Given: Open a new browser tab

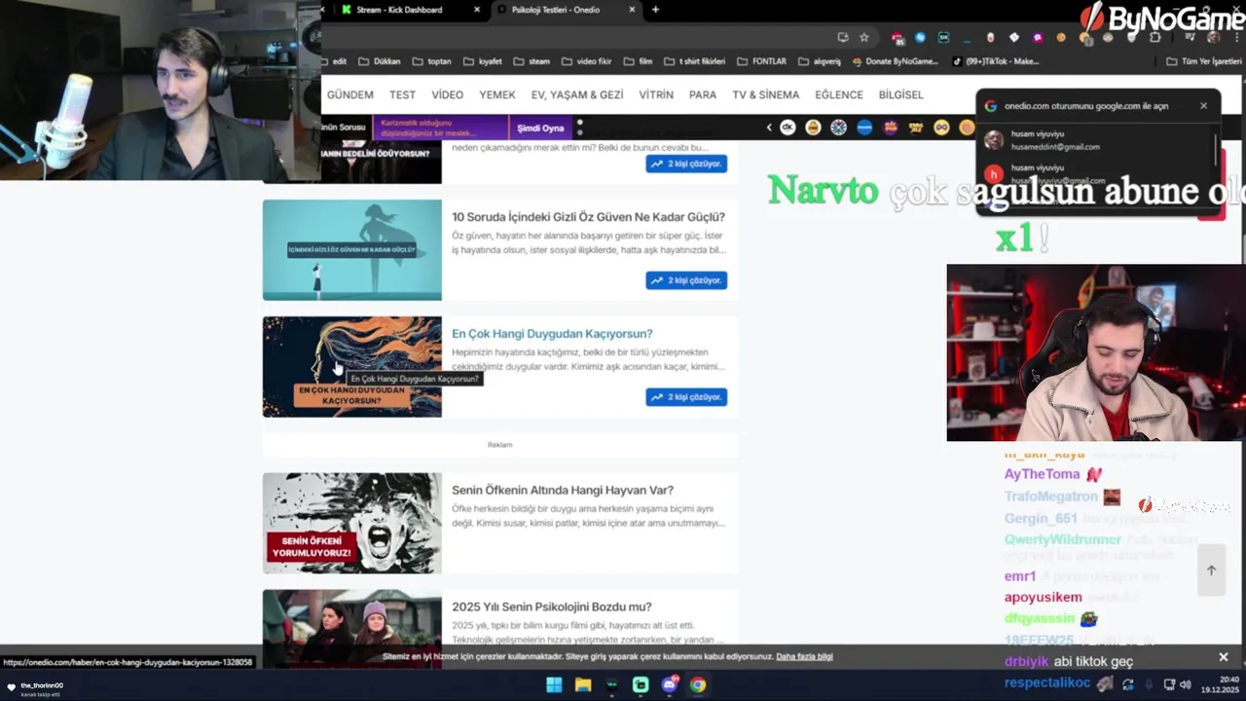Looking at the screenshot, I should (655, 10).
